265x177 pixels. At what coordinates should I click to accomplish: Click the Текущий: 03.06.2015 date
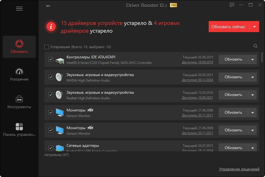(x=198, y=57)
